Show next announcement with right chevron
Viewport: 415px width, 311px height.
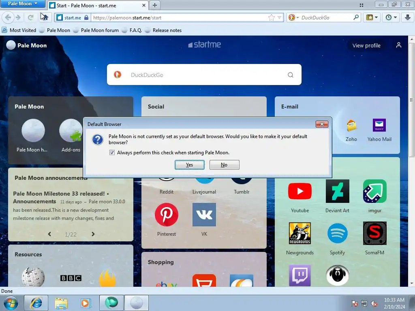pyautogui.click(x=93, y=234)
